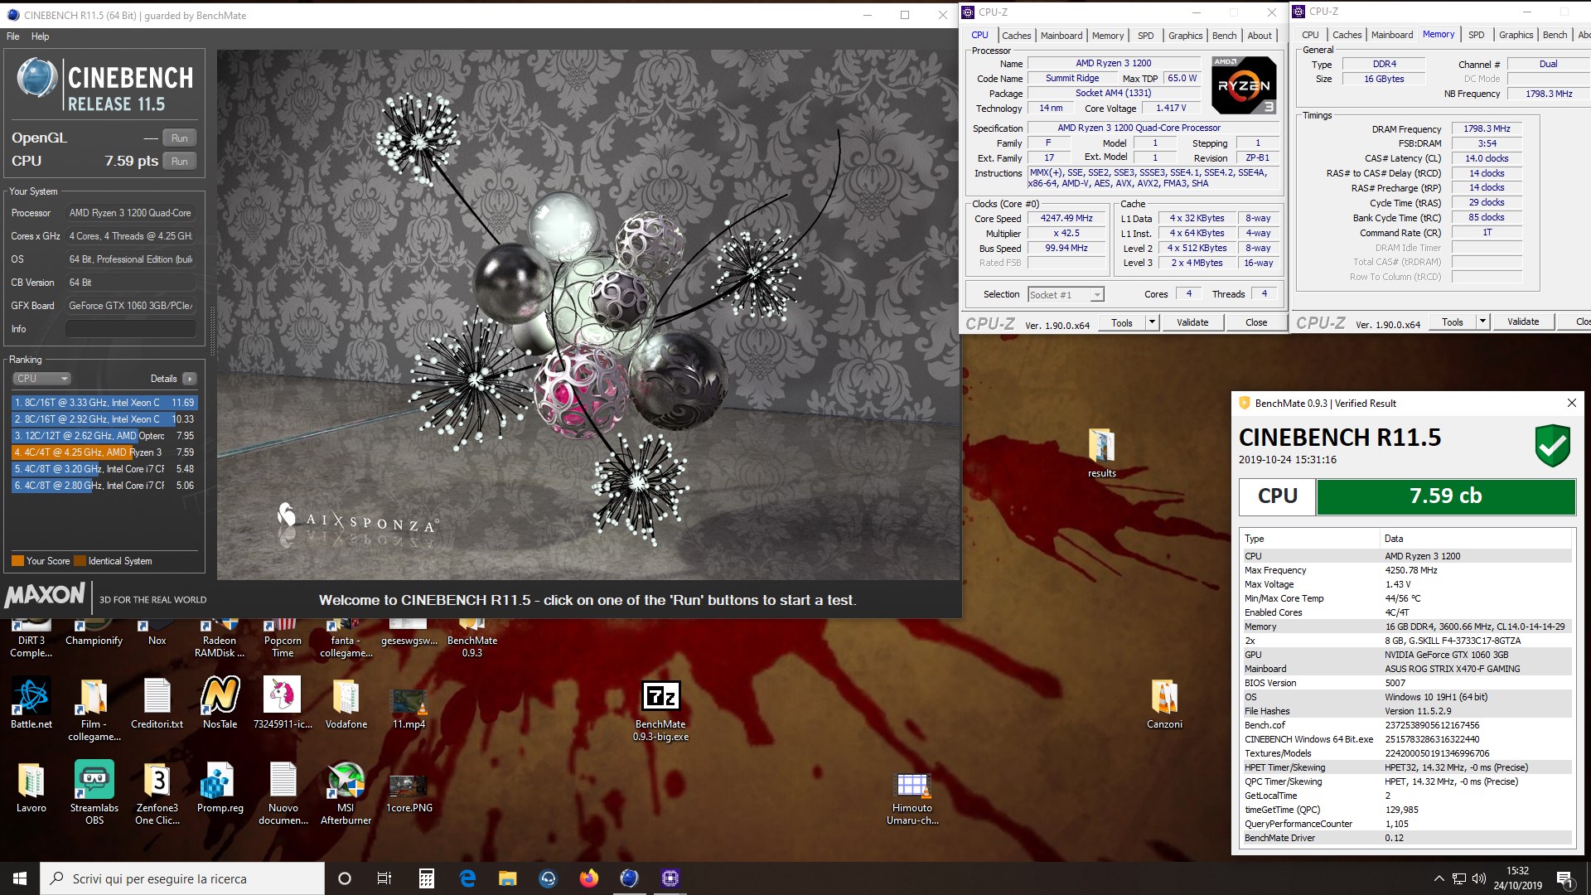Click the Windows search box

point(182,878)
